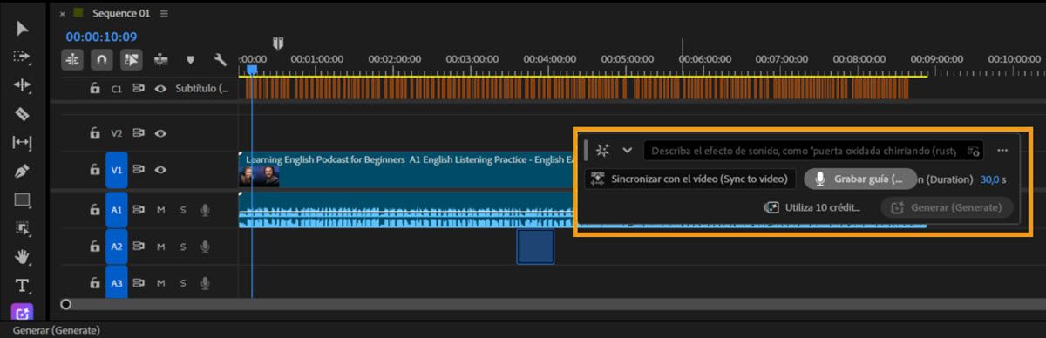Click Sincronizar con el vídeo button
The width and height of the screenshot is (1046, 338).
pos(691,179)
